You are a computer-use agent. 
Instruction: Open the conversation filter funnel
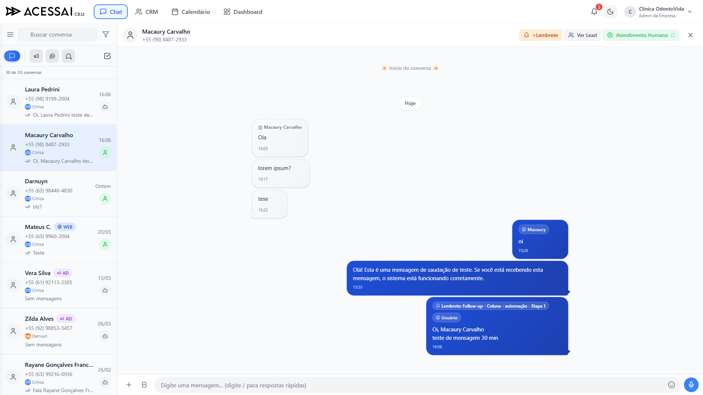click(106, 34)
